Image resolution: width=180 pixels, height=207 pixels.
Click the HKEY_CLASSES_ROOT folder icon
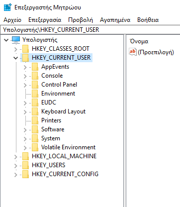click(x=25, y=49)
